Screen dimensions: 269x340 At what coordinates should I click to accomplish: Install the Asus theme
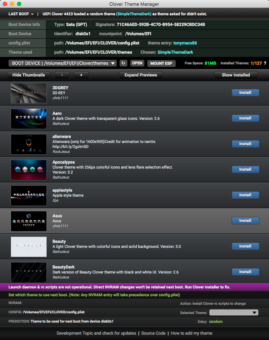coord(246,221)
